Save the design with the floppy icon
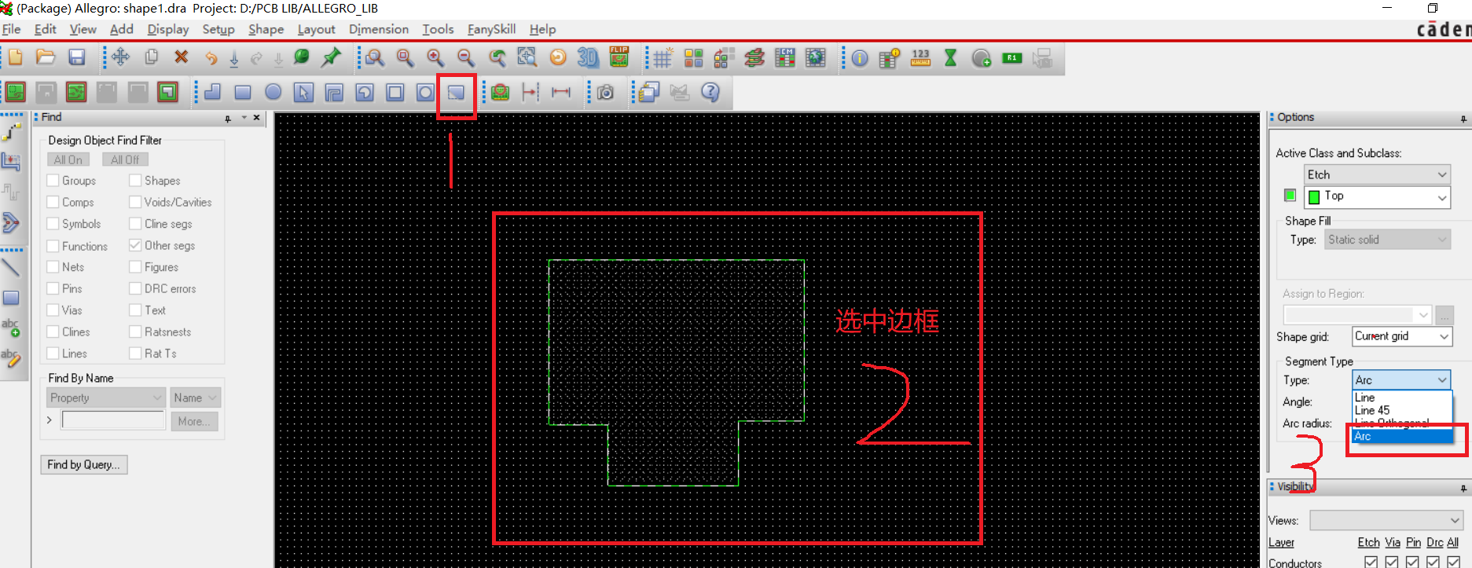Viewport: 1472px width, 568px height. [x=76, y=57]
